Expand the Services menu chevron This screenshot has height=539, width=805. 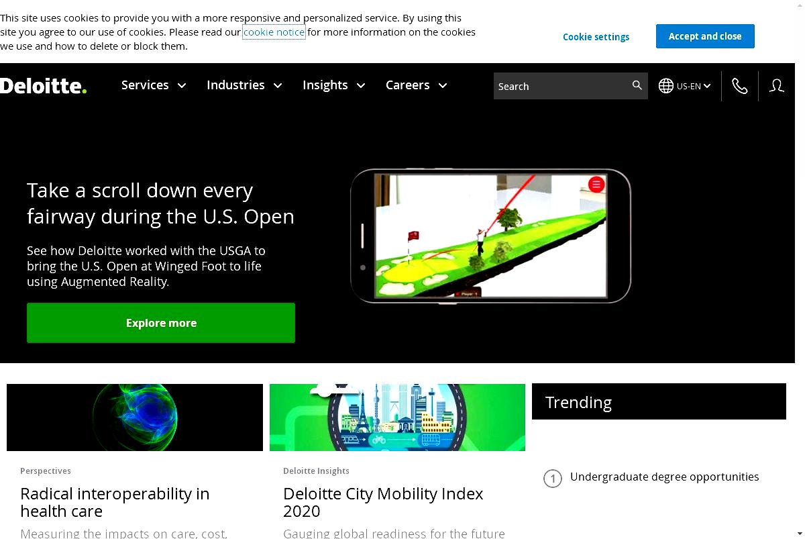tap(181, 86)
